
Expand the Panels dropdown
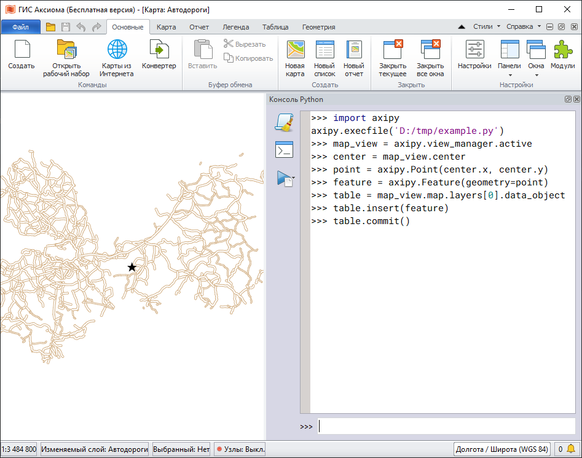[509, 76]
